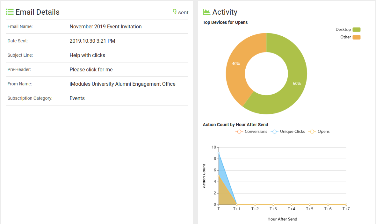Click the Help with clicks subject line

[x=87, y=55]
